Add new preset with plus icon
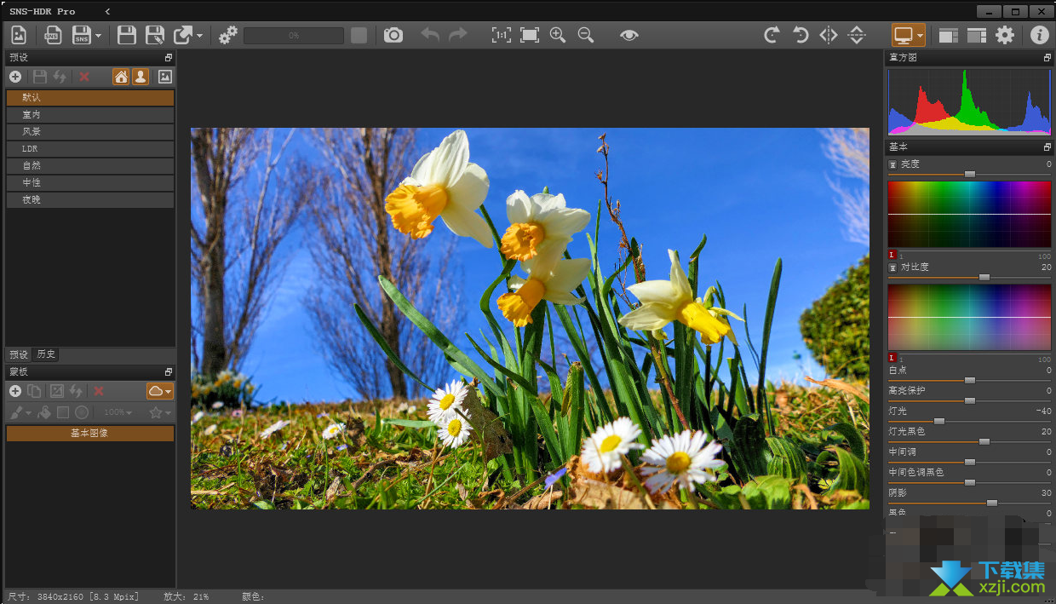This screenshot has height=604, width=1056. tap(15, 77)
